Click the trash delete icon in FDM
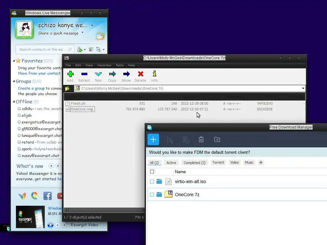This screenshot has width=327, height=245. (x=201, y=139)
